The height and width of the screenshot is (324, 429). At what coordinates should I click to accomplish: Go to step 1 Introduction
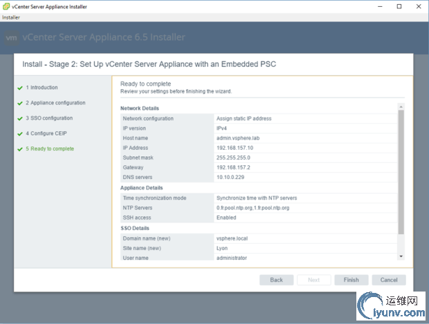click(x=42, y=88)
